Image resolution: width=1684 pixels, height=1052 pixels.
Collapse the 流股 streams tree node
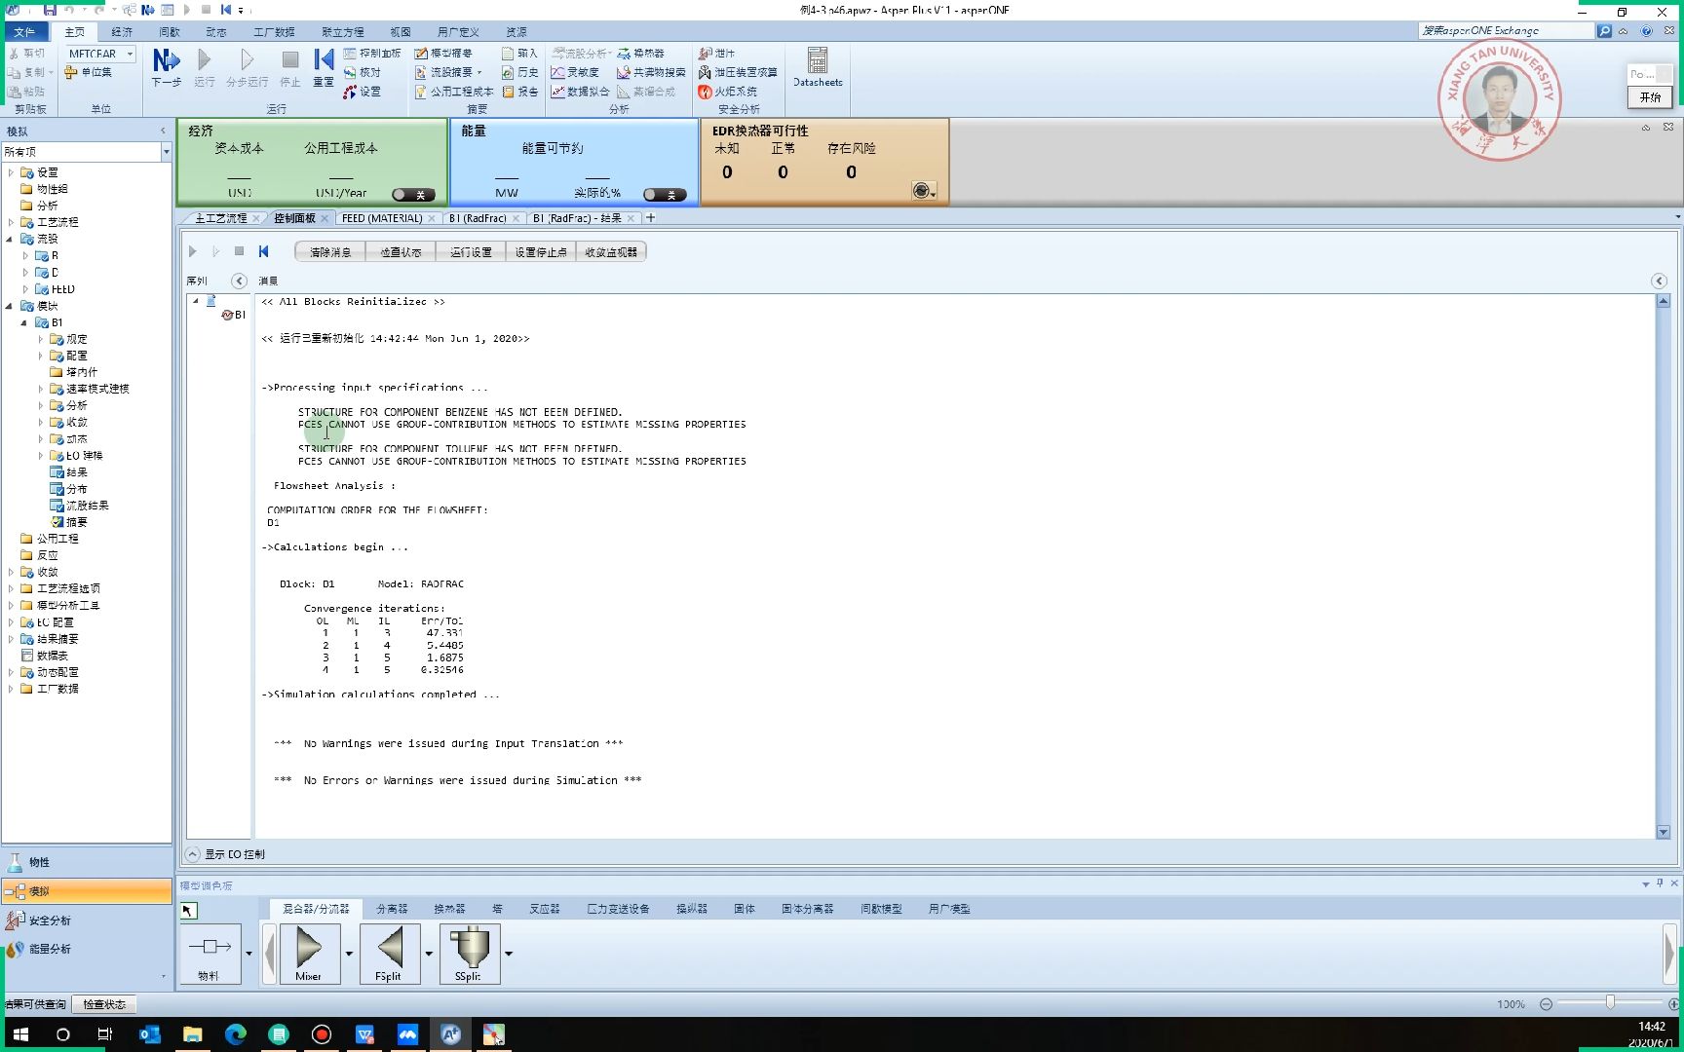click(11, 239)
